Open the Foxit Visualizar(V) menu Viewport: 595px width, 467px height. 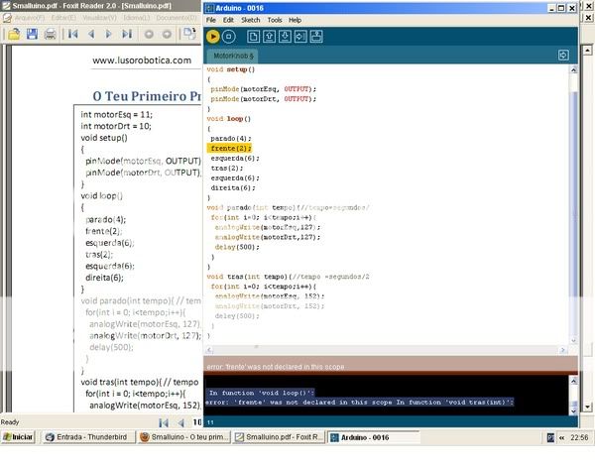[x=99, y=18]
